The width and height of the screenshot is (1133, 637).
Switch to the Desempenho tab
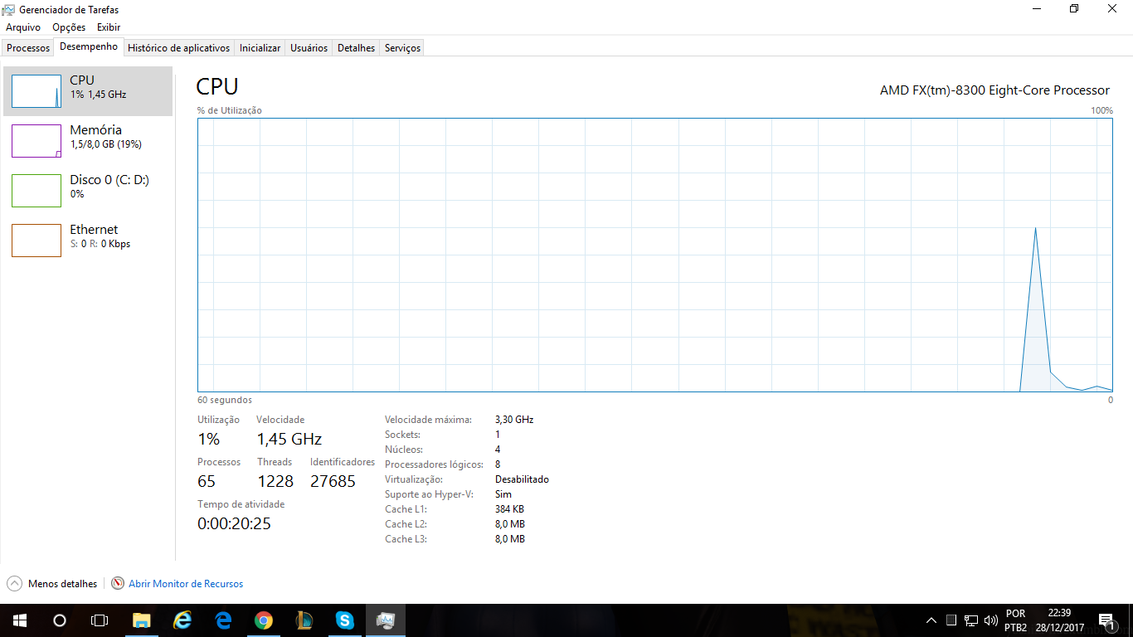click(89, 46)
